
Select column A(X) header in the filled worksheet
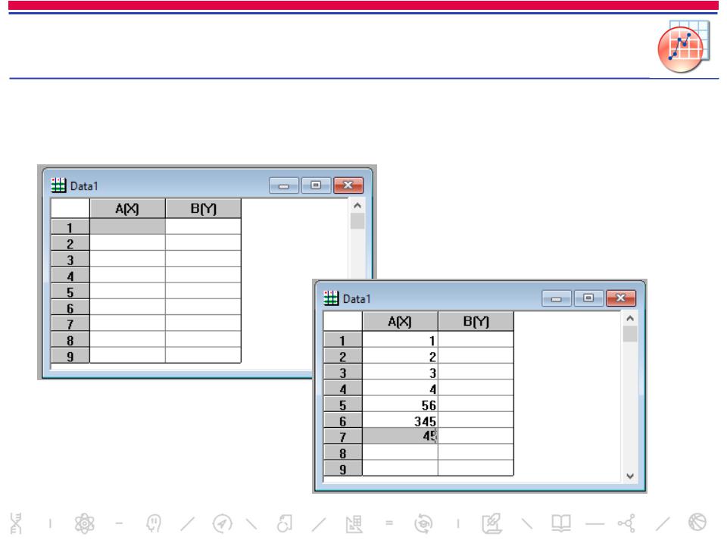pos(400,322)
